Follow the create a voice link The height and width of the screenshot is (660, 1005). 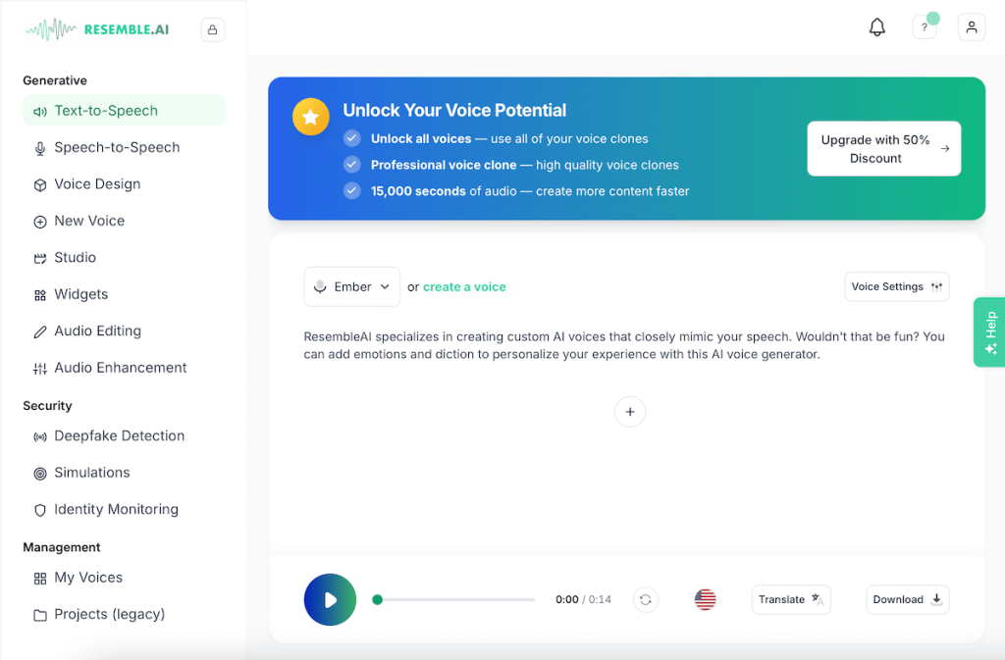(464, 286)
